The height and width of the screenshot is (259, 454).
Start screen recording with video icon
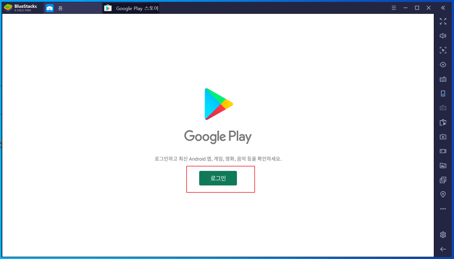click(x=443, y=151)
